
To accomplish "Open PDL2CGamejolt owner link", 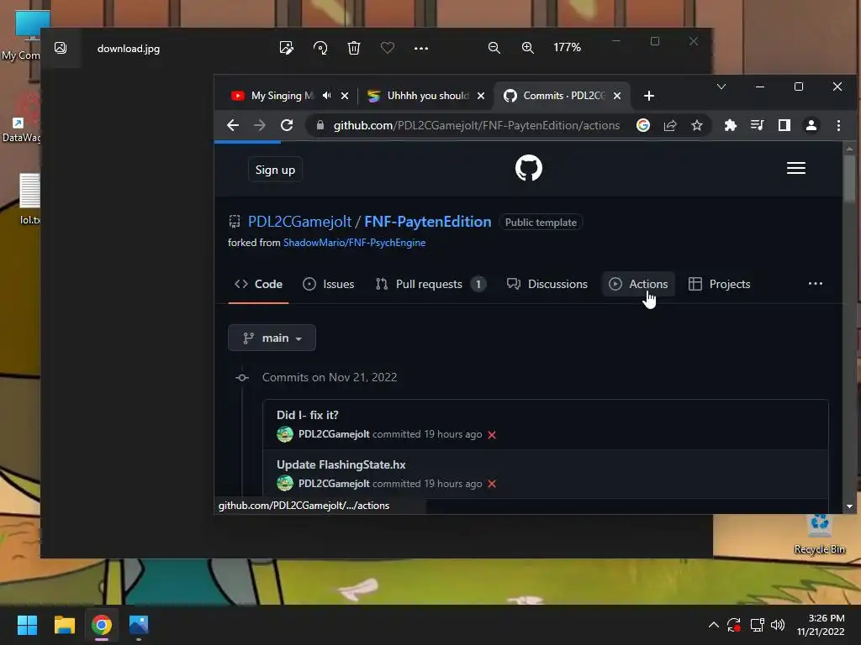I will 300,222.
